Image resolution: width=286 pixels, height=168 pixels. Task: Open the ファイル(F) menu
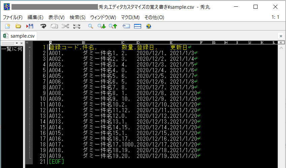coord(12,17)
